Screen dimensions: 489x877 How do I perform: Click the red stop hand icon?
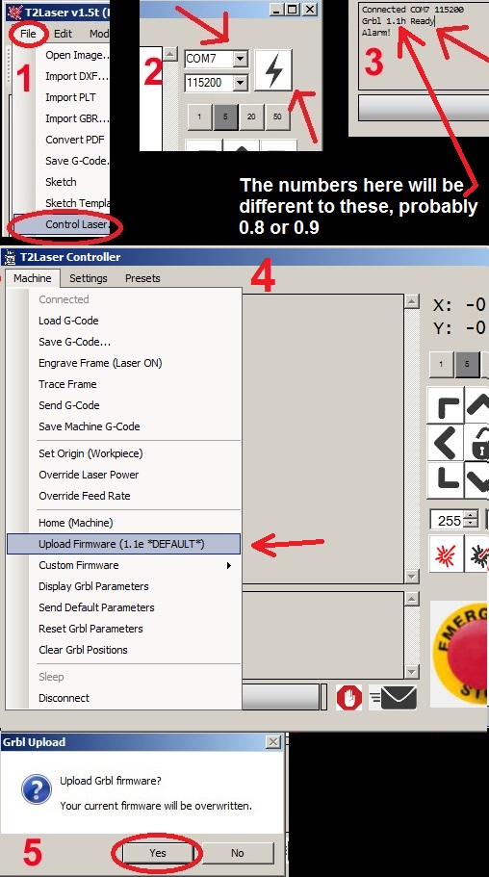point(349,698)
